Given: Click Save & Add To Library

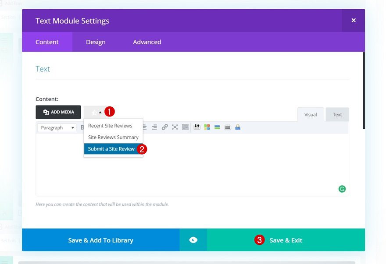Looking at the screenshot, I should [x=100, y=240].
